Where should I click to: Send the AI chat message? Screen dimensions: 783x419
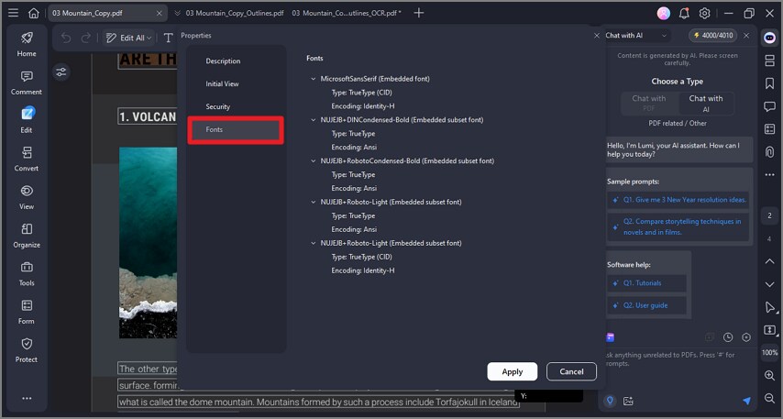746,401
